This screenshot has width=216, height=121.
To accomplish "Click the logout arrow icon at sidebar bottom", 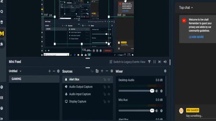I will coord(1,119).
